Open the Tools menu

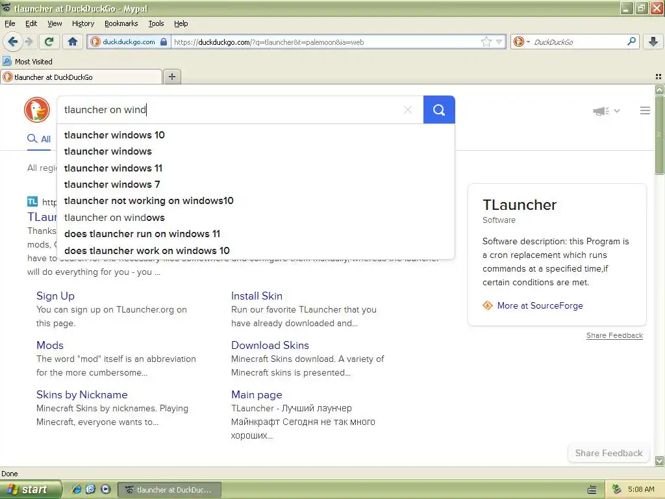(156, 23)
